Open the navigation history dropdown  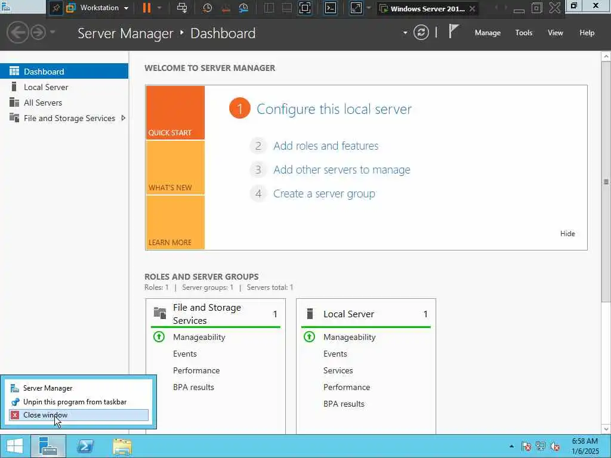(53, 32)
